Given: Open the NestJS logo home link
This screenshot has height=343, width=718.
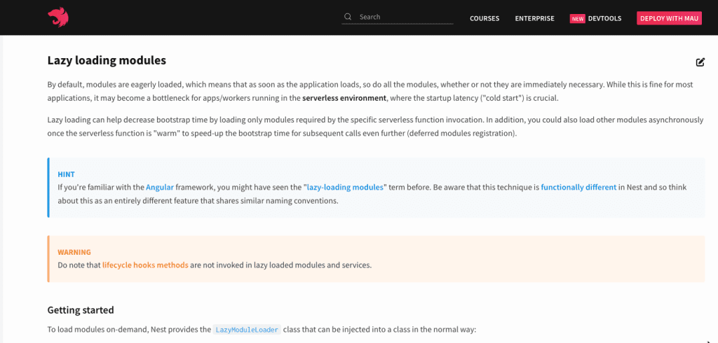Looking at the screenshot, I should coord(58,17).
